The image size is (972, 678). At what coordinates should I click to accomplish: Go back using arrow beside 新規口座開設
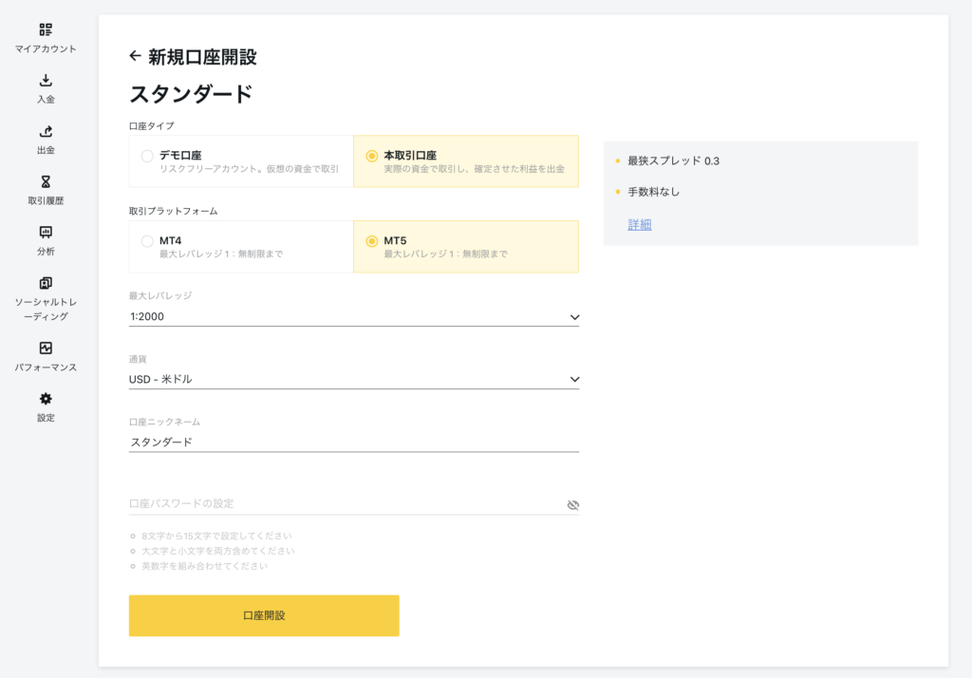135,56
